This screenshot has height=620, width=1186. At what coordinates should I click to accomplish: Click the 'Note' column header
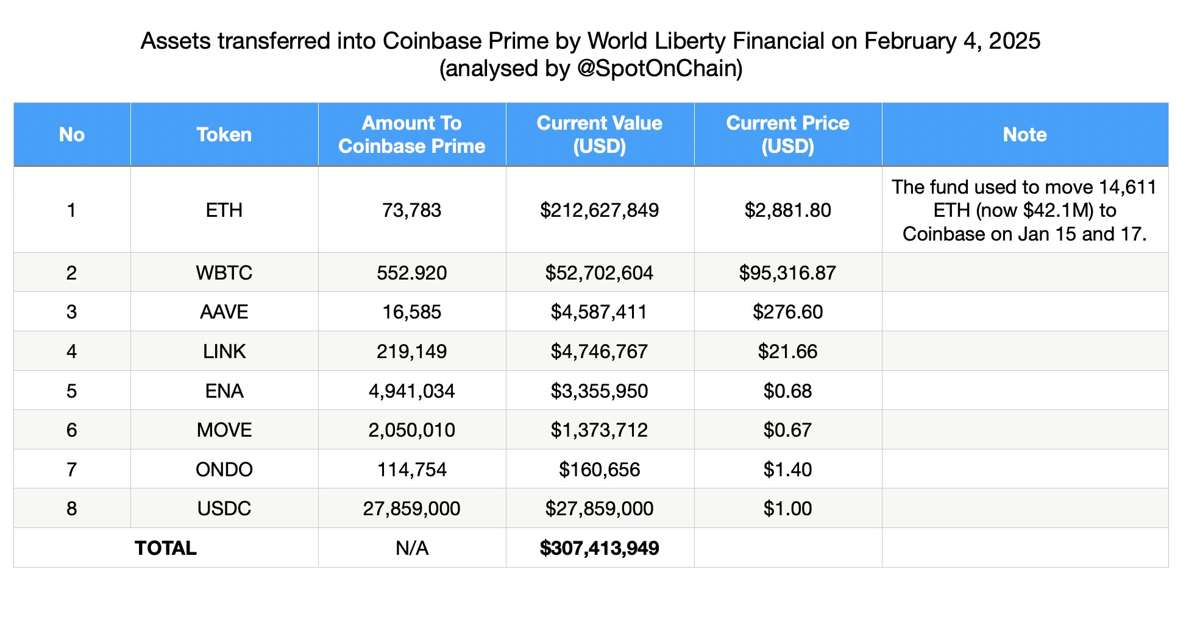tap(1024, 135)
